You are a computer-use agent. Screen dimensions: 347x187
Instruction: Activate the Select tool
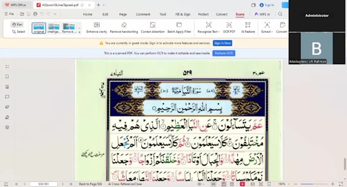(18, 32)
